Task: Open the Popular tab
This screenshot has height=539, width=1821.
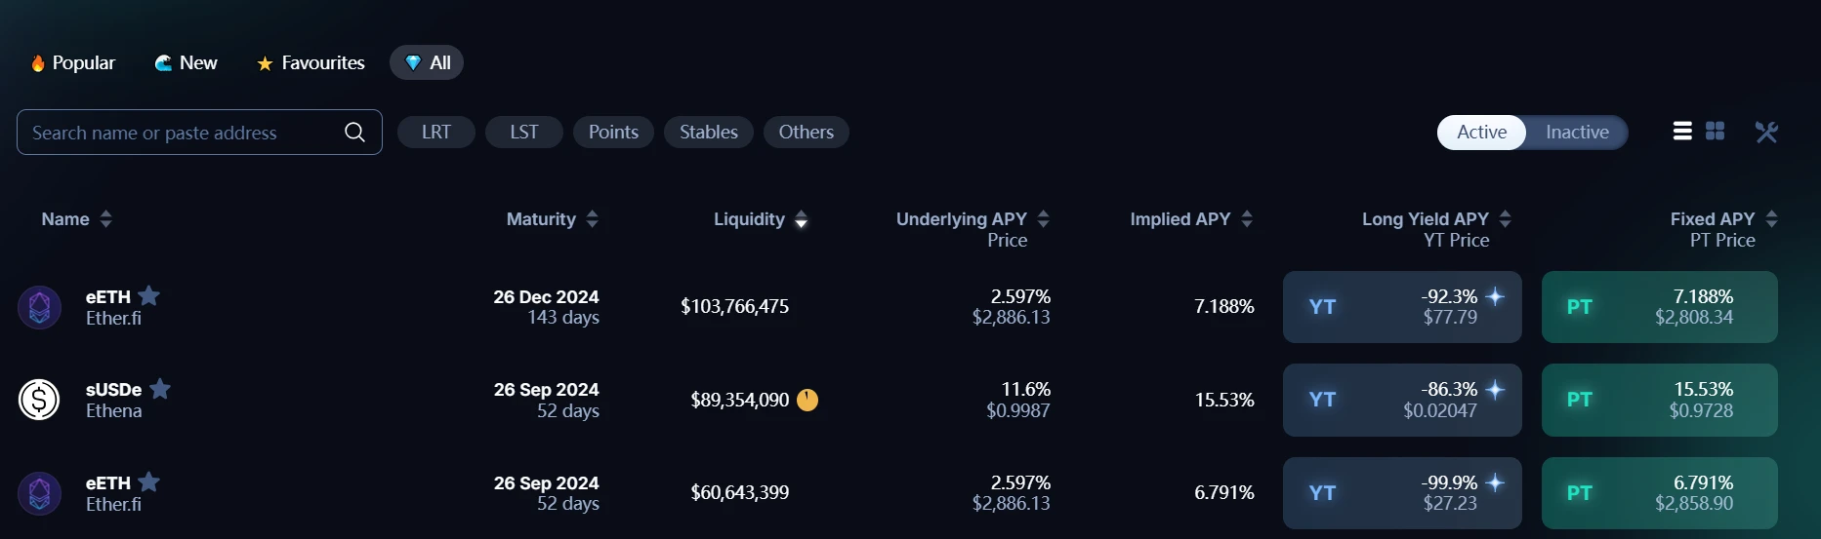Action: click(73, 63)
